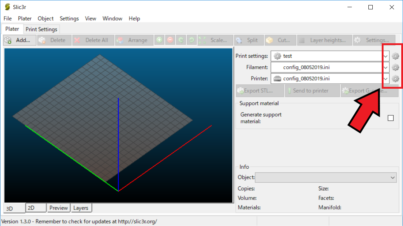Select the 3D view tab
Viewport: 403px width, 226px height.
point(14,208)
